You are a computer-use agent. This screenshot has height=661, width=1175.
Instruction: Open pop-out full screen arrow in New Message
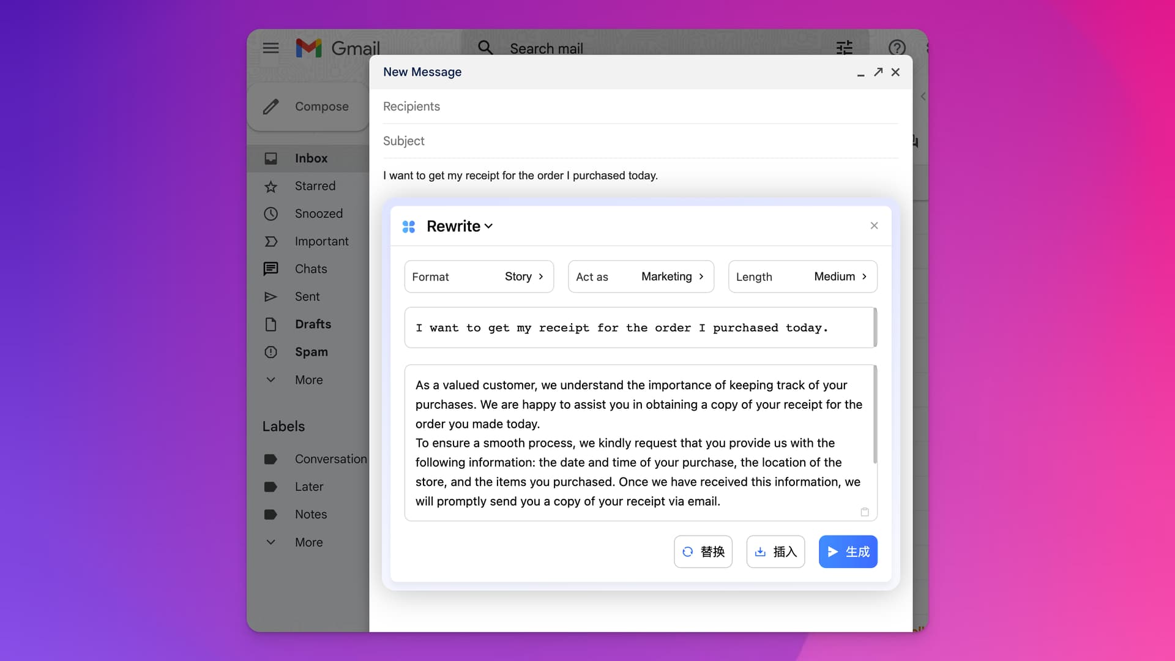tap(878, 72)
